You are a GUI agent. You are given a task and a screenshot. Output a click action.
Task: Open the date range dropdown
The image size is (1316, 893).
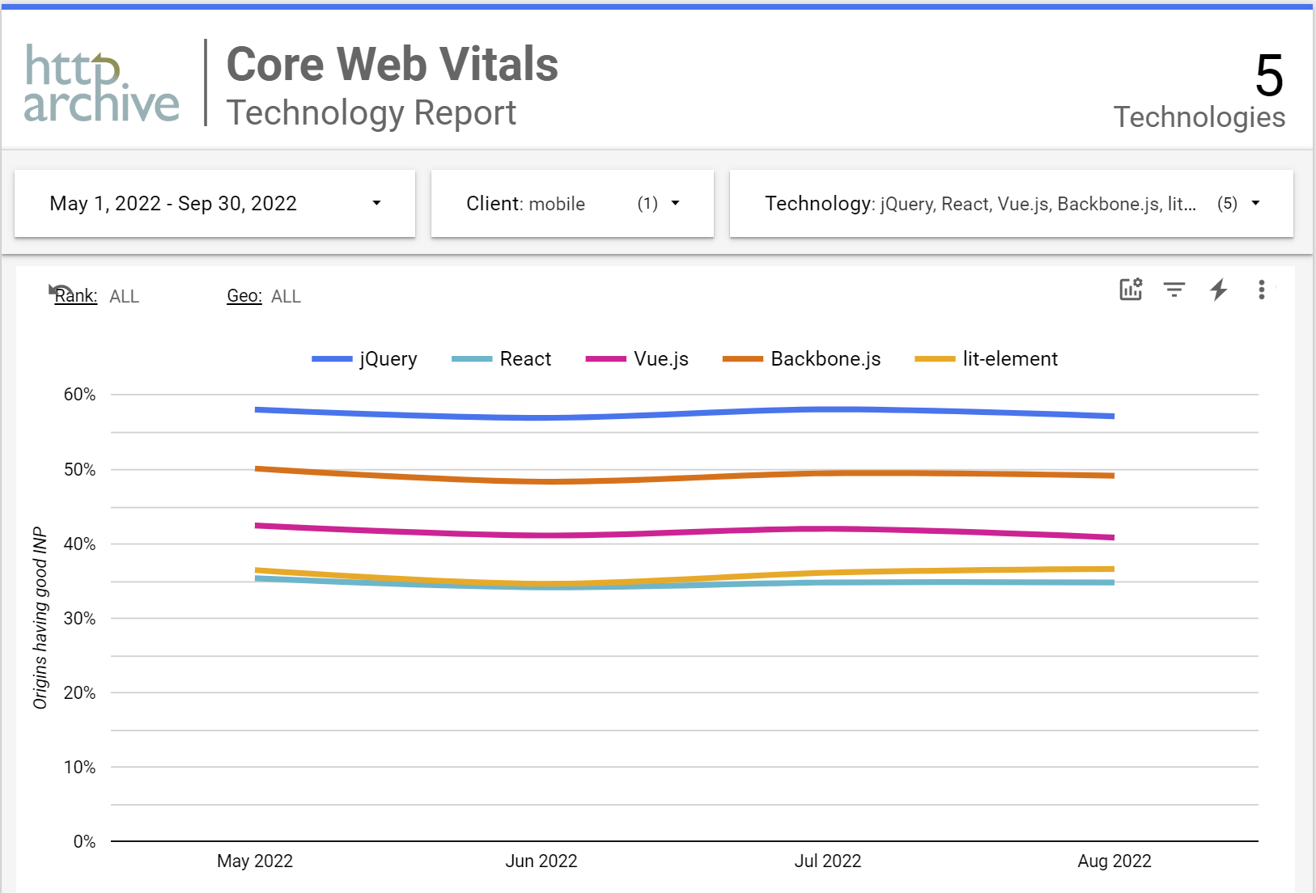214,204
